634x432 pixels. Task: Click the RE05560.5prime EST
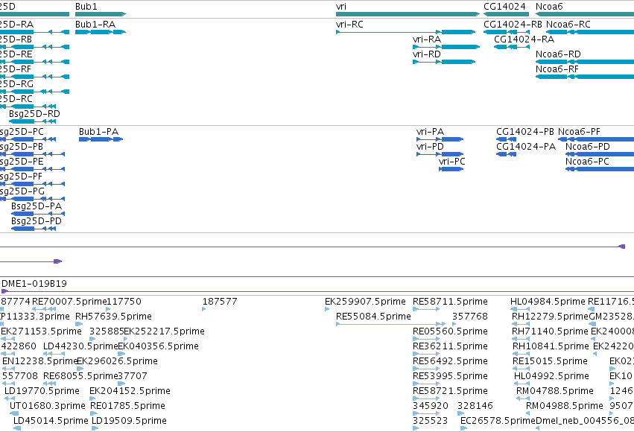point(426,339)
